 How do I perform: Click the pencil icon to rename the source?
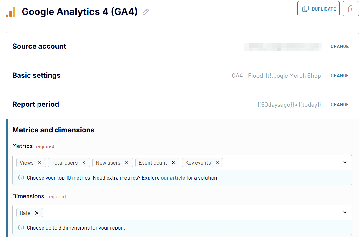[145, 12]
